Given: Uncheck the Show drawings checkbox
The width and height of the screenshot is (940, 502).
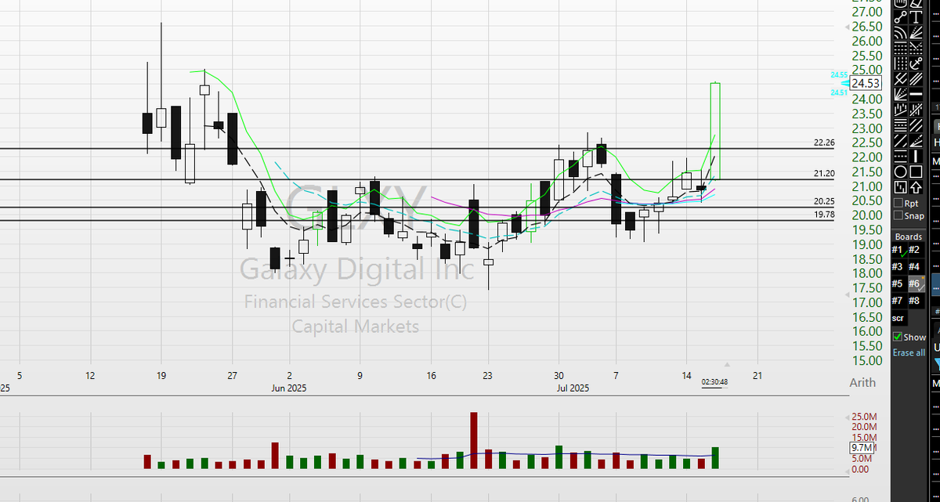Looking at the screenshot, I should pyautogui.click(x=898, y=337).
